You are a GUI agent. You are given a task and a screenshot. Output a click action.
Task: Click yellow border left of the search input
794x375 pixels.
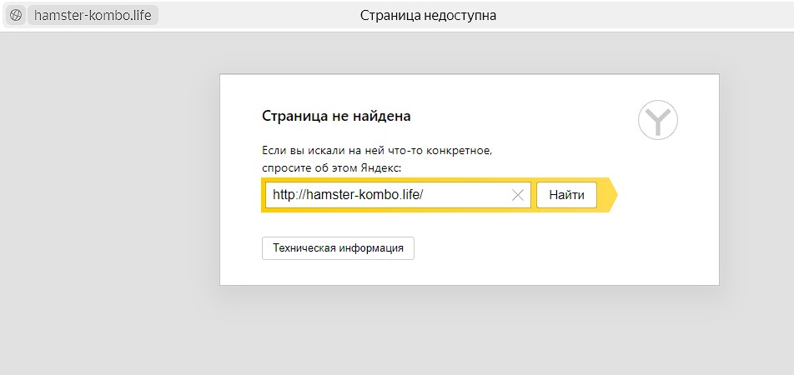[263, 195]
